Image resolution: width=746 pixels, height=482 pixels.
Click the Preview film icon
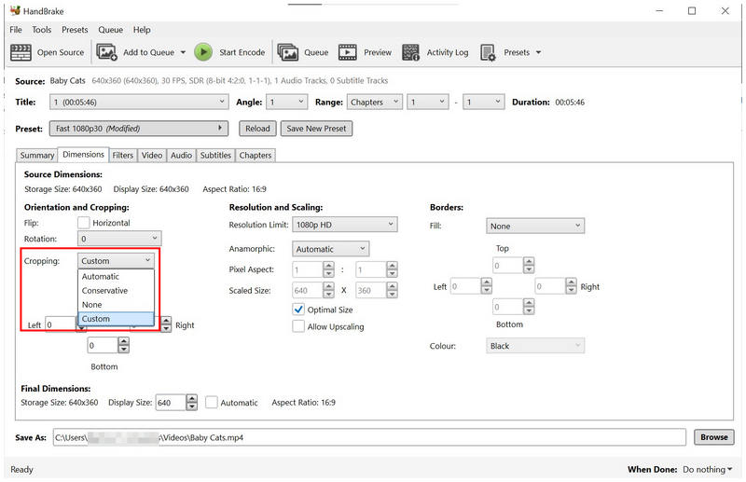click(x=348, y=52)
